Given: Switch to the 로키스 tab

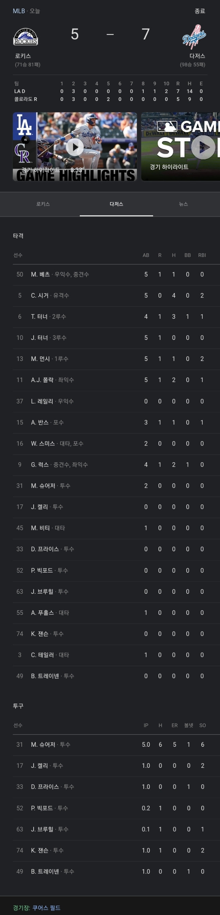Looking at the screenshot, I should click(x=43, y=204).
